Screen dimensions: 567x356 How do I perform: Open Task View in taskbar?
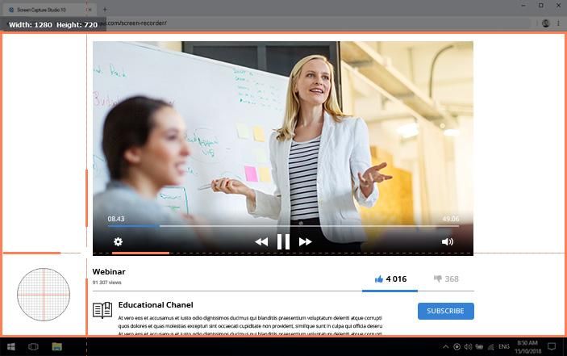pyautogui.click(x=34, y=347)
